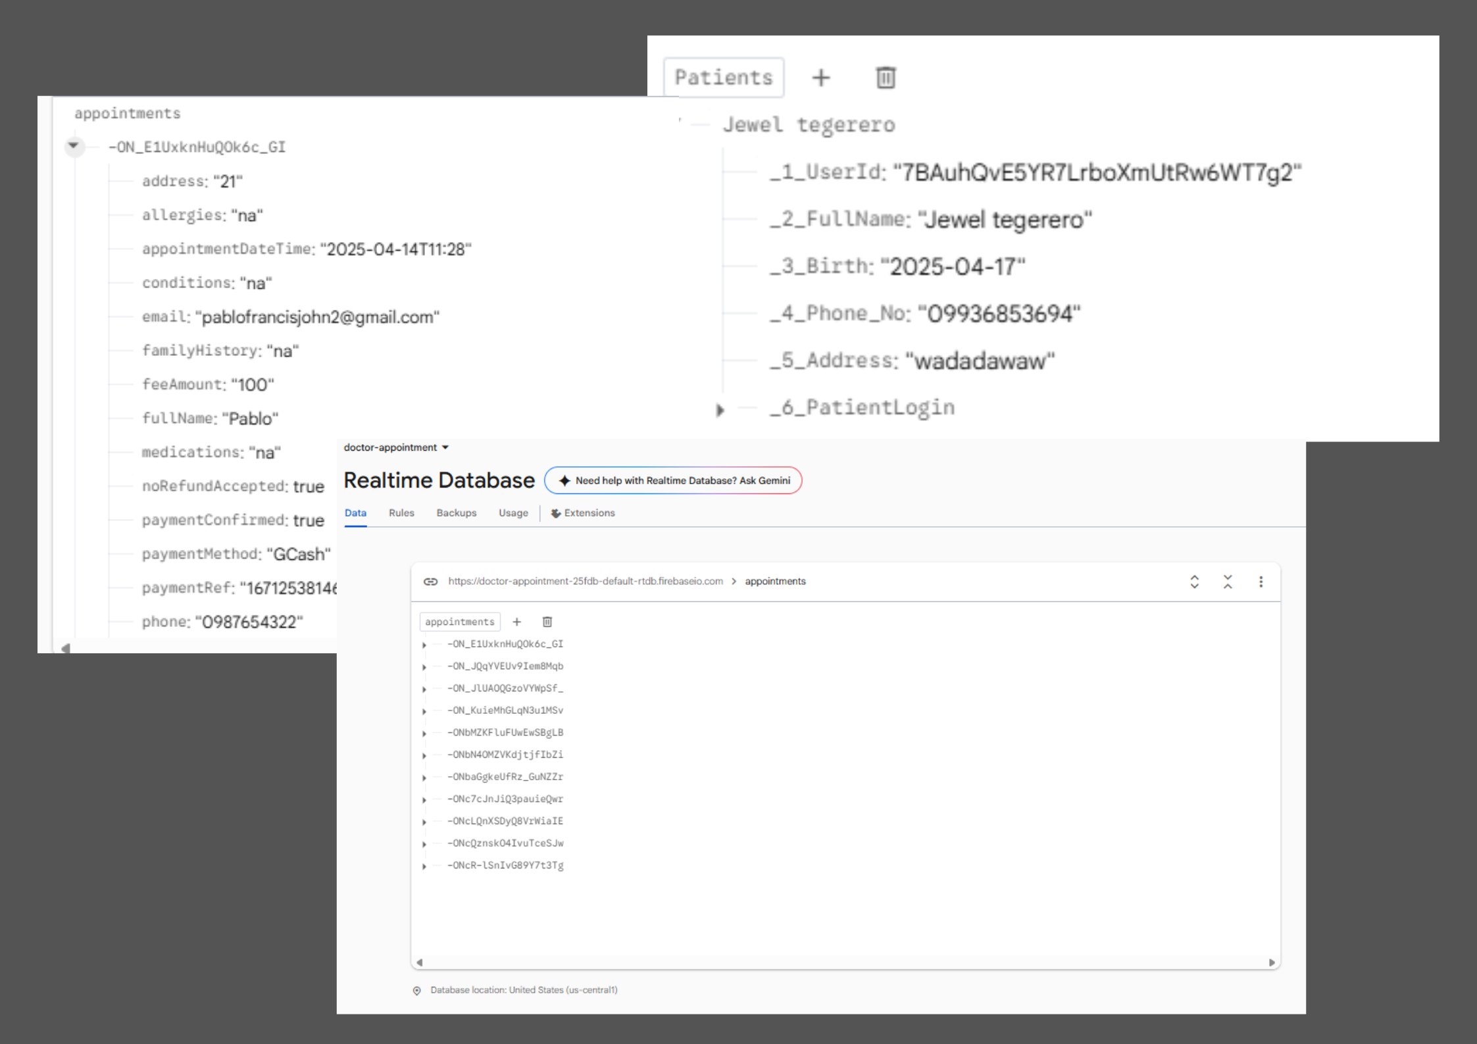Click the _5_Address value "wadadawaw"

980,361
